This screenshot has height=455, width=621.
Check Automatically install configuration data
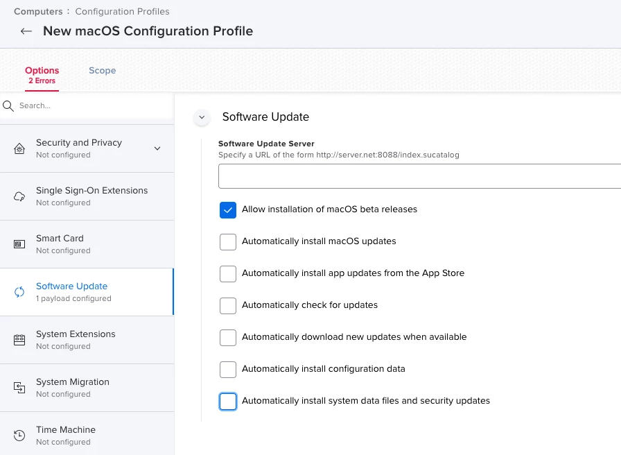[x=228, y=370]
